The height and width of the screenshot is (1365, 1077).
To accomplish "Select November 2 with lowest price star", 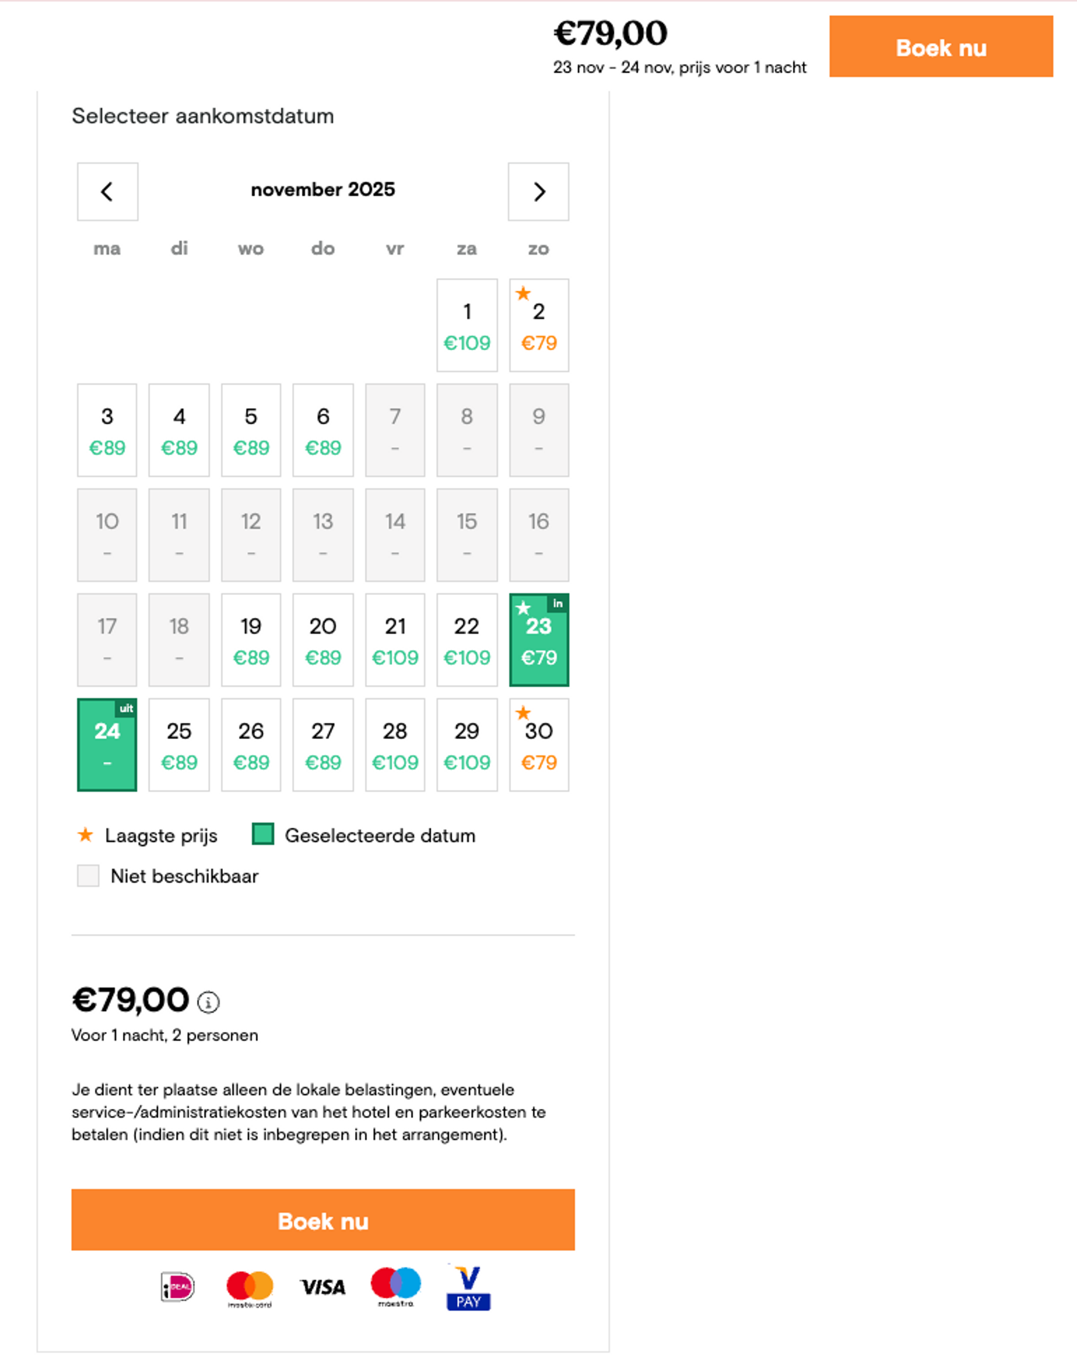I will click(x=538, y=325).
